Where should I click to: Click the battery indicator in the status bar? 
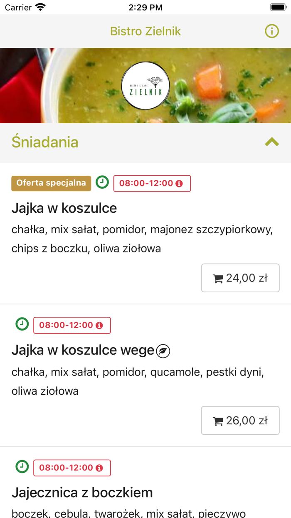tap(277, 7)
